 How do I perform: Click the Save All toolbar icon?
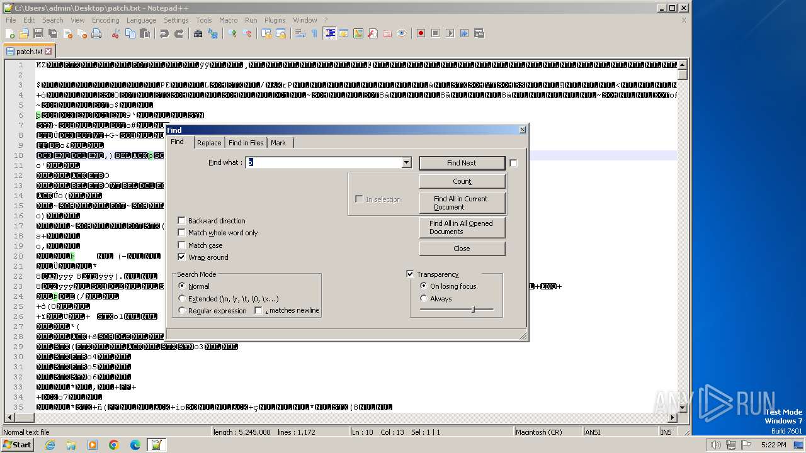(x=53, y=33)
